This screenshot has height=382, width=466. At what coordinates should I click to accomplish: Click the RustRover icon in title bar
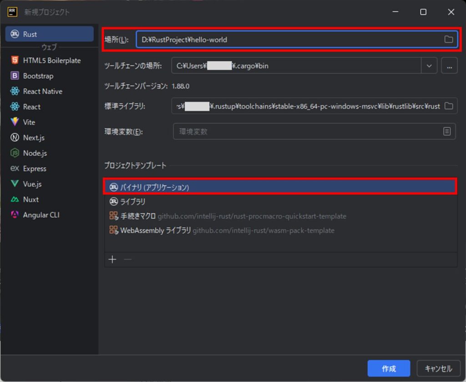coord(12,12)
